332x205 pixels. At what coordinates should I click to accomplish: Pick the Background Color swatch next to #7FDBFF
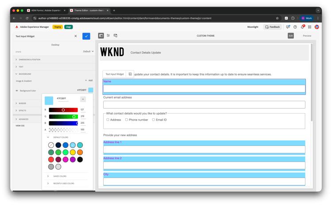(x=91, y=90)
